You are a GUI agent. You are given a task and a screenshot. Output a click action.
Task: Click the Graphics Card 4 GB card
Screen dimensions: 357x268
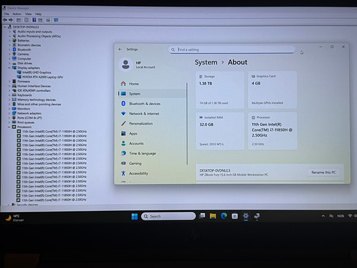[x=273, y=90]
